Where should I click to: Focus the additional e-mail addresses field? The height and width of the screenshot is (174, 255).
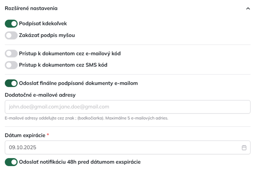[127, 107]
